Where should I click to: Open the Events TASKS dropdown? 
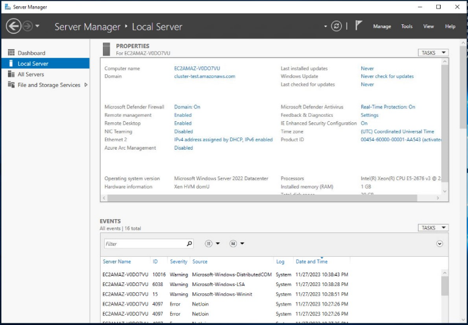(x=433, y=228)
